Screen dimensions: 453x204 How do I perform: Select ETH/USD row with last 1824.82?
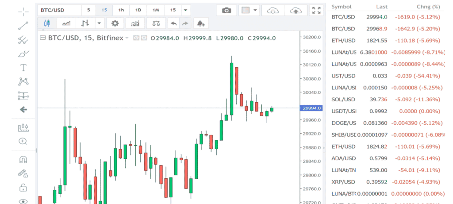tap(386, 146)
